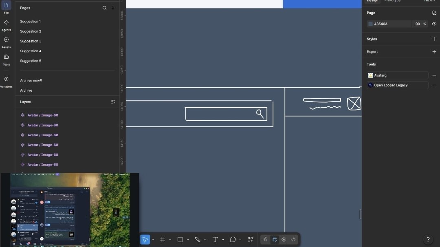Expand the Text tool options chevron
Image resolution: width=440 pixels, height=247 pixels.
point(223,240)
